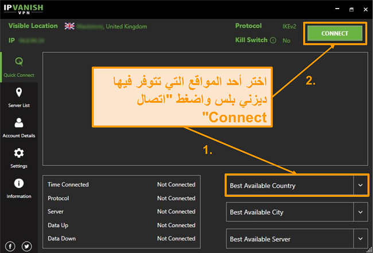
Task: Click the green CONNECT button
Action: click(x=335, y=33)
